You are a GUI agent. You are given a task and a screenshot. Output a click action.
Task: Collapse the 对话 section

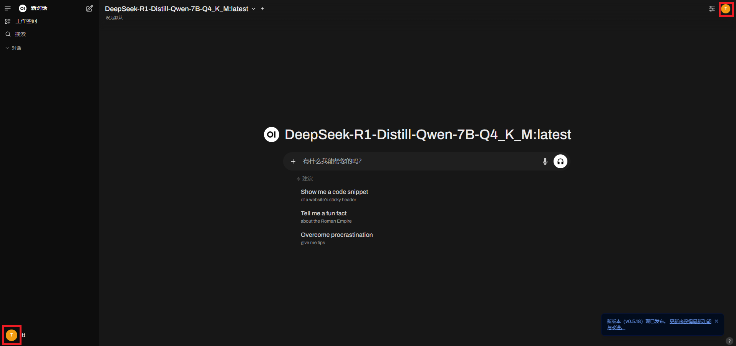pyautogui.click(x=13, y=48)
